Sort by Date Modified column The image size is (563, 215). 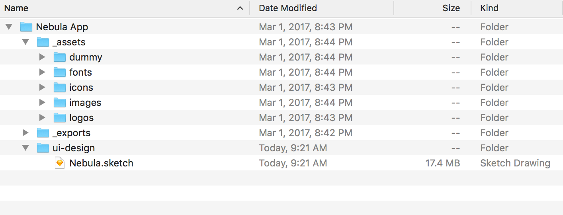[x=288, y=8]
